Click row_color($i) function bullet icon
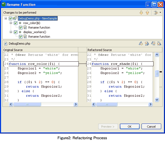 (20, 23)
